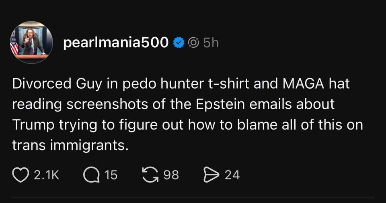Click the 5h post timestamp

coord(211,42)
